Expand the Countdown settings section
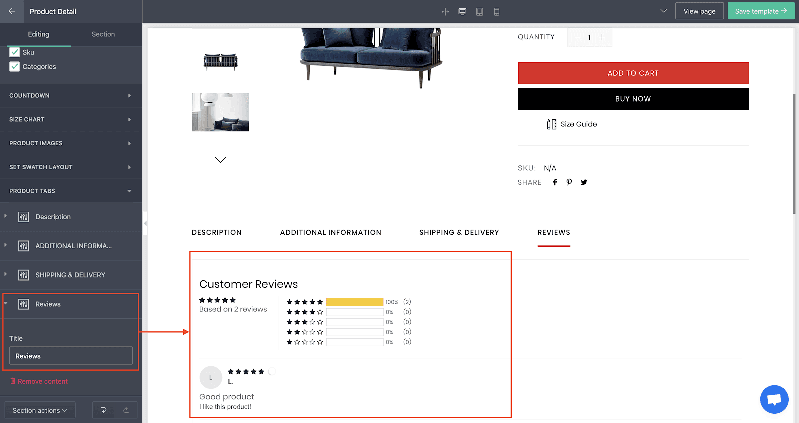Image resolution: width=799 pixels, height=423 pixels. [71, 95]
